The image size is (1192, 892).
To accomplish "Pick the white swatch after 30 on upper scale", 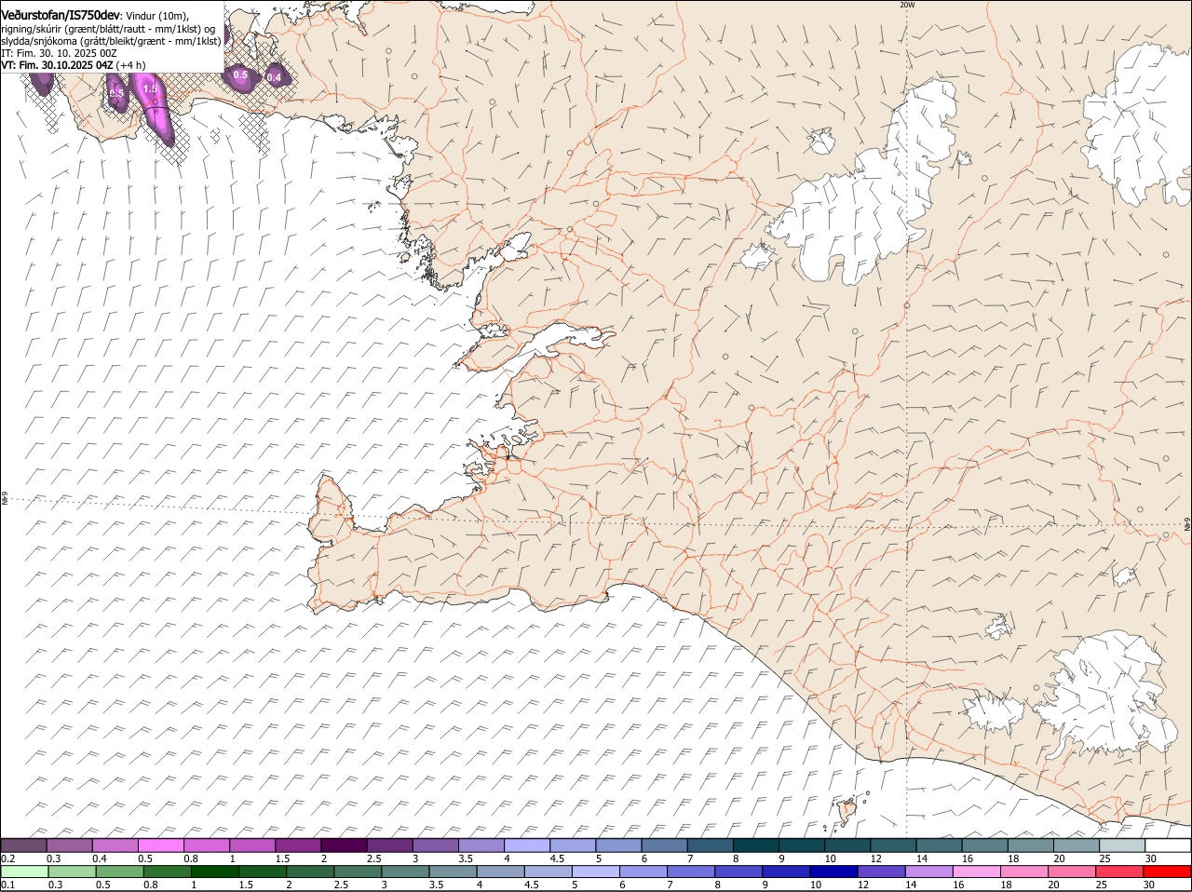I will point(1168,845).
